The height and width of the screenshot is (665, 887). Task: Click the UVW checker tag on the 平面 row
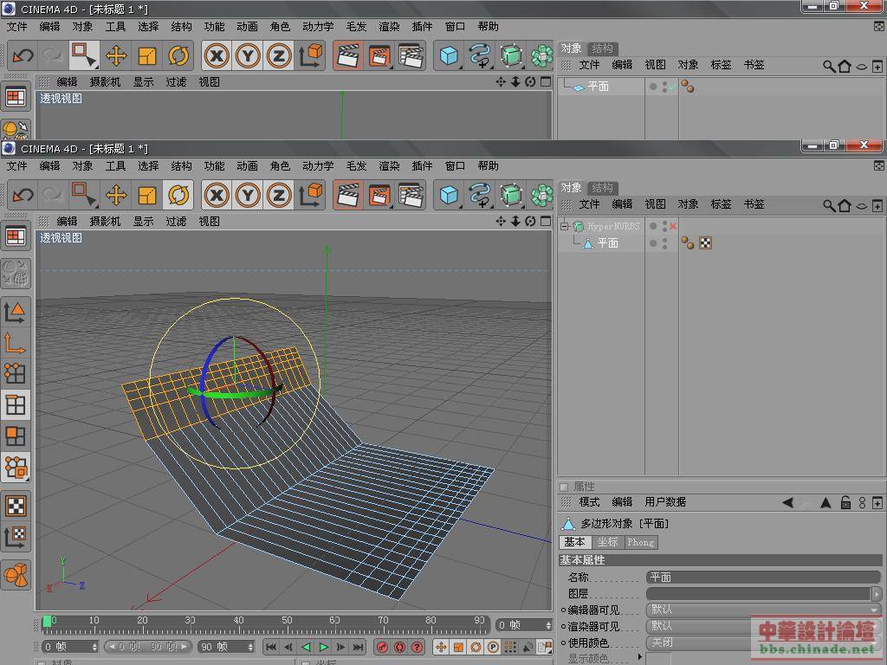pos(705,243)
